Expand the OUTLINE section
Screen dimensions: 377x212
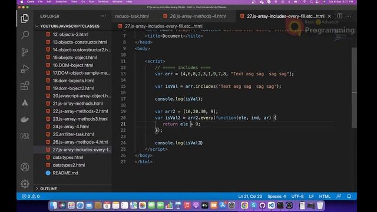[x=48, y=189]
